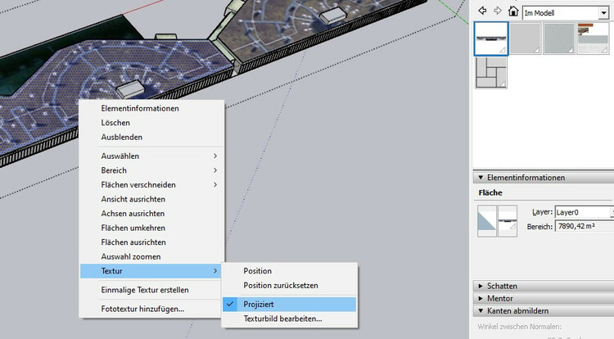Click the back face material swatch
614x339 pixels.
[x=508, y=223]
